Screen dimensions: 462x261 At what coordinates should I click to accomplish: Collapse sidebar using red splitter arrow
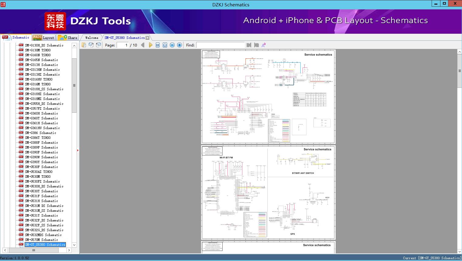[x=78, y=150]
